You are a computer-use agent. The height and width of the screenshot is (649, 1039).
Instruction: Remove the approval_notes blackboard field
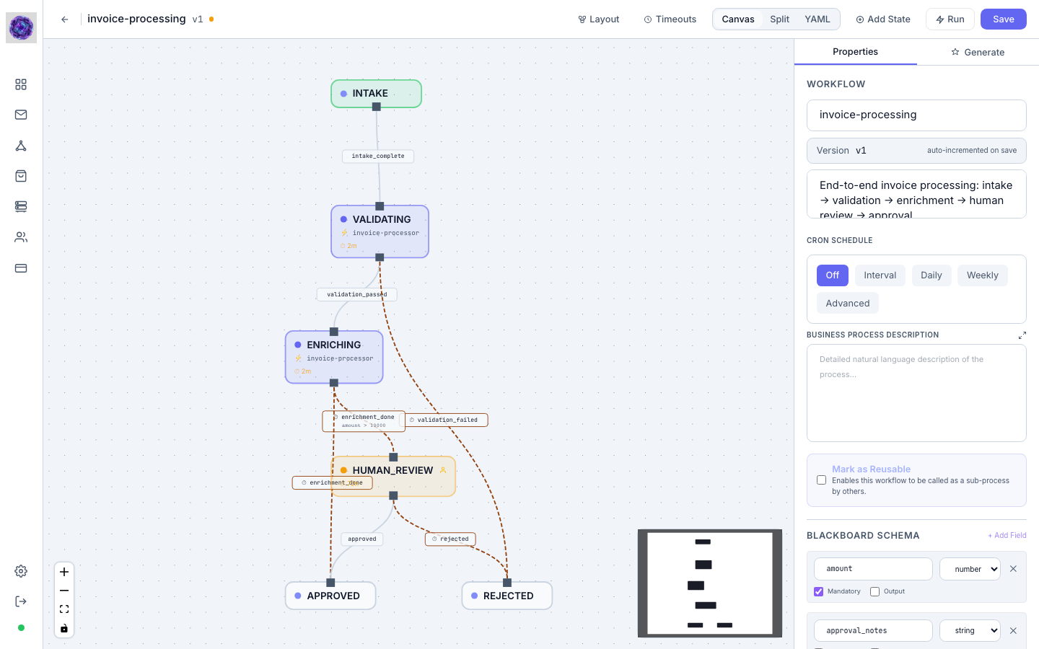(1013, 631)
